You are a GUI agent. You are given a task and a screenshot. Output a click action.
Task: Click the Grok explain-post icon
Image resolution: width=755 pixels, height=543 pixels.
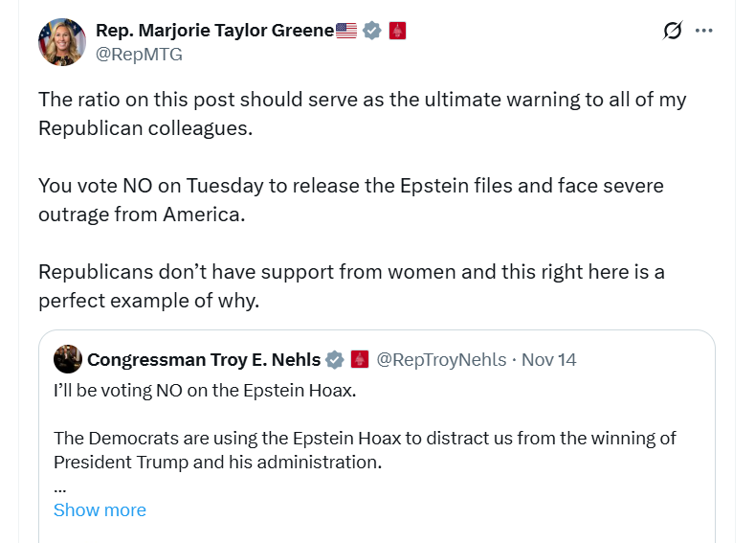(673, 31)
